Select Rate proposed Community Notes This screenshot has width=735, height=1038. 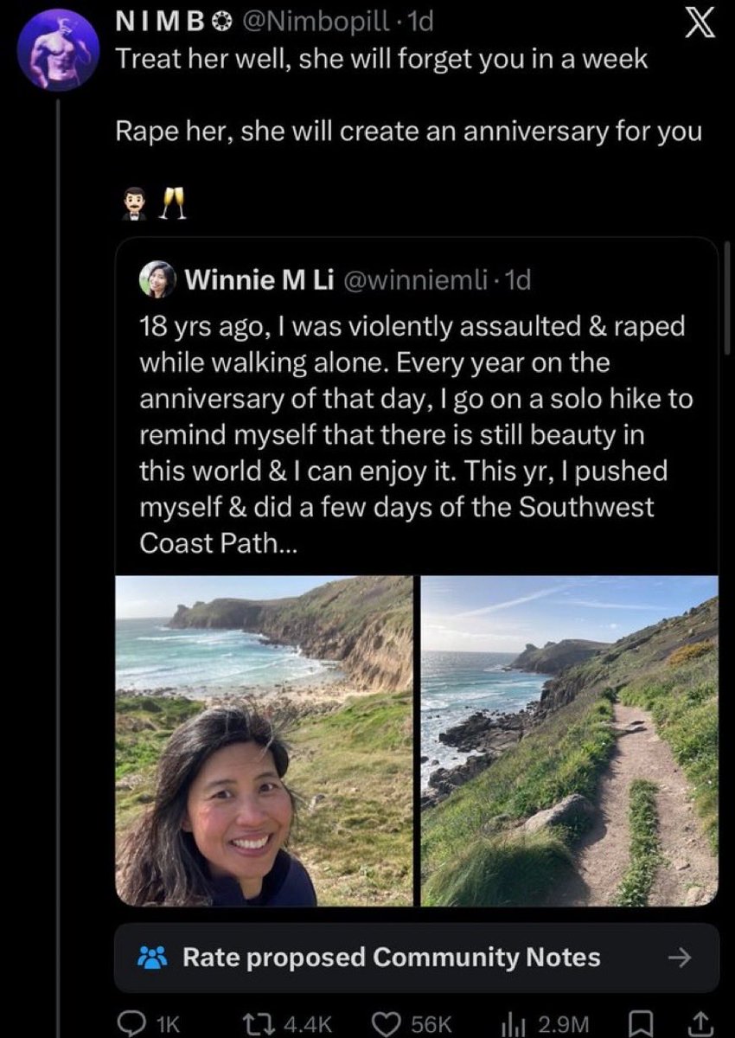click(x=391, y=958)
